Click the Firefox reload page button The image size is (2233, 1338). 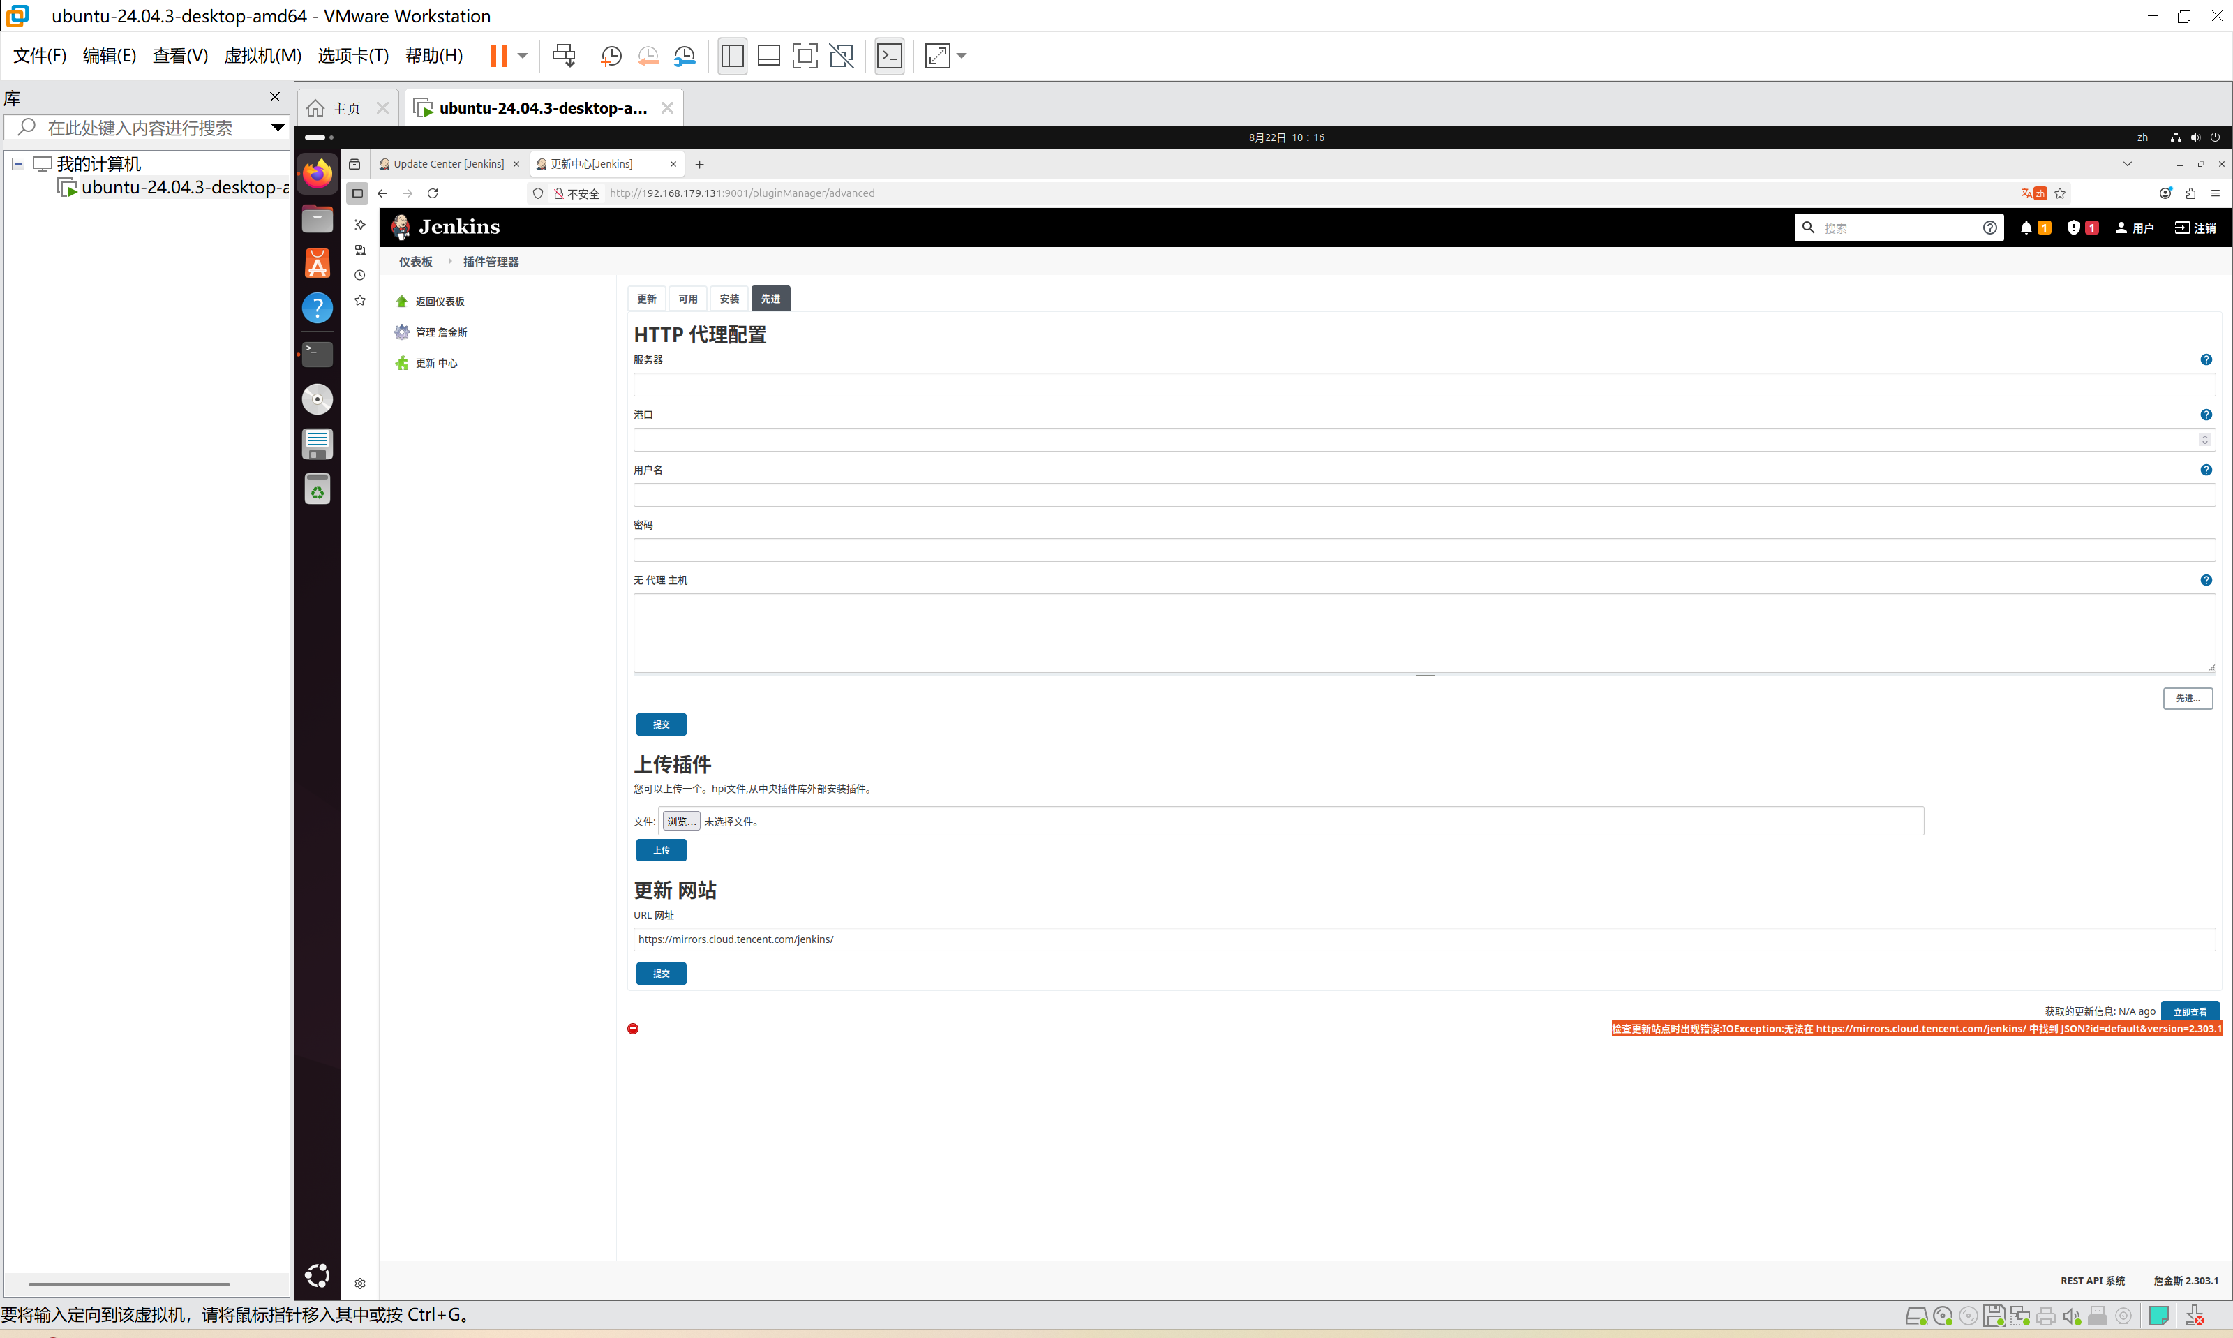click(x=433, y=193)
